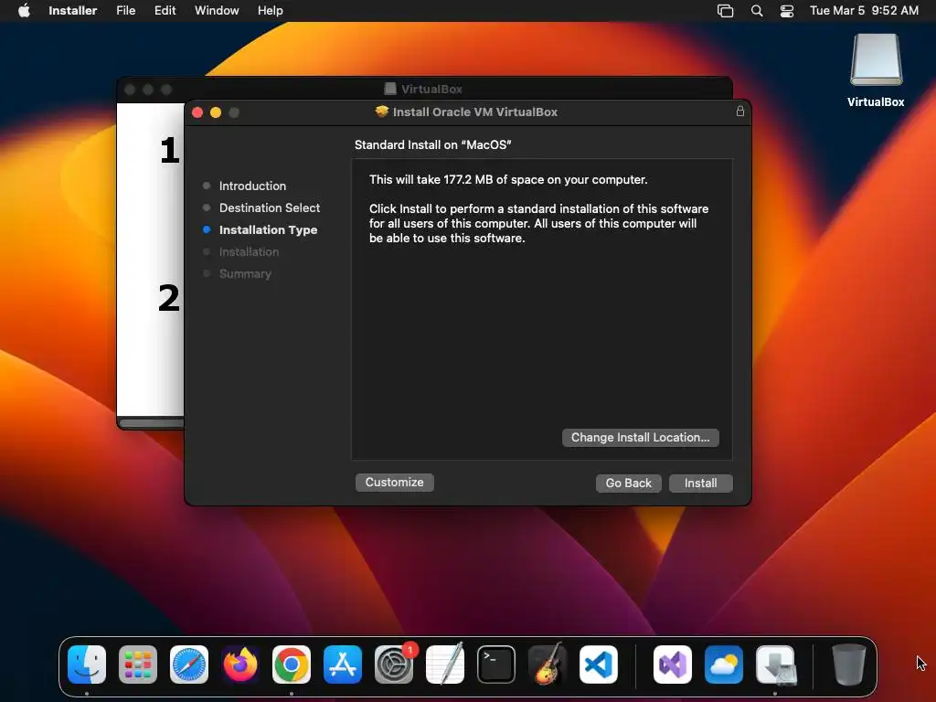Launch Firefox from the Dock
Screen dimensions: 936x702
[x=240, y=665]
